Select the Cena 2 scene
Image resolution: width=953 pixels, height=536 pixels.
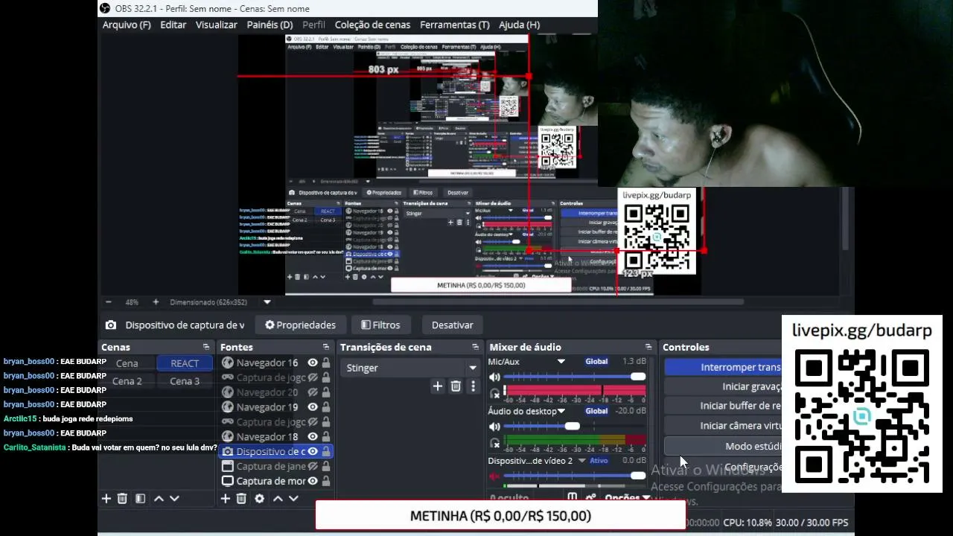point(127,381)
